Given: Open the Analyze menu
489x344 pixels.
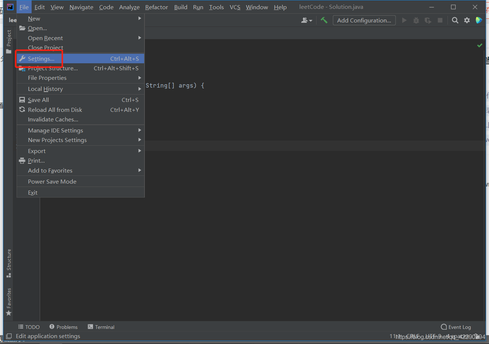Looking at the screenshot, I should click(x=129, y=7).
